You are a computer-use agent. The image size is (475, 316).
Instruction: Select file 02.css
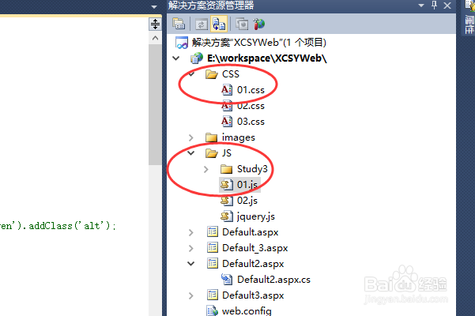coord(251,106)
